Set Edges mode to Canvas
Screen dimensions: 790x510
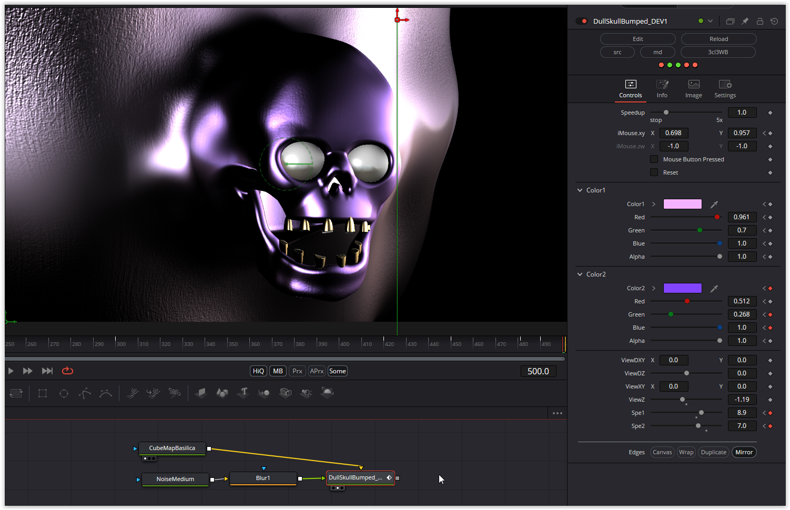pos(662,452)
